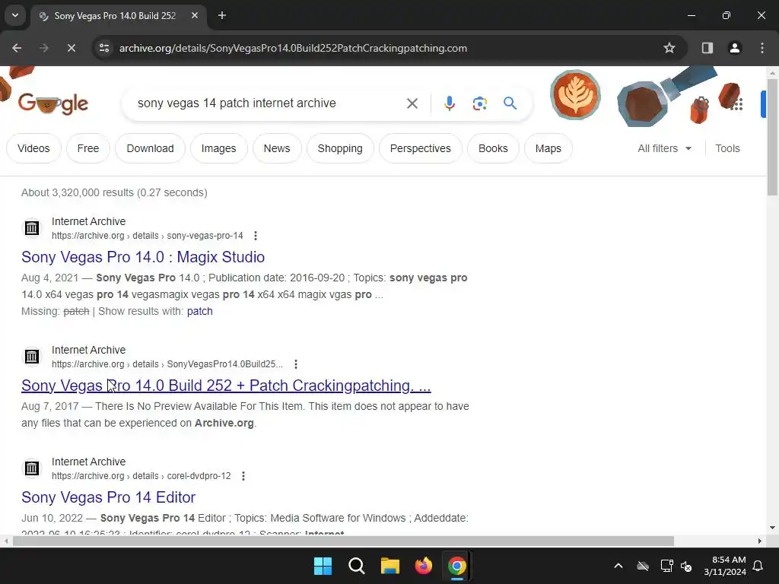Filter results by Free

(x=88, y=148)
